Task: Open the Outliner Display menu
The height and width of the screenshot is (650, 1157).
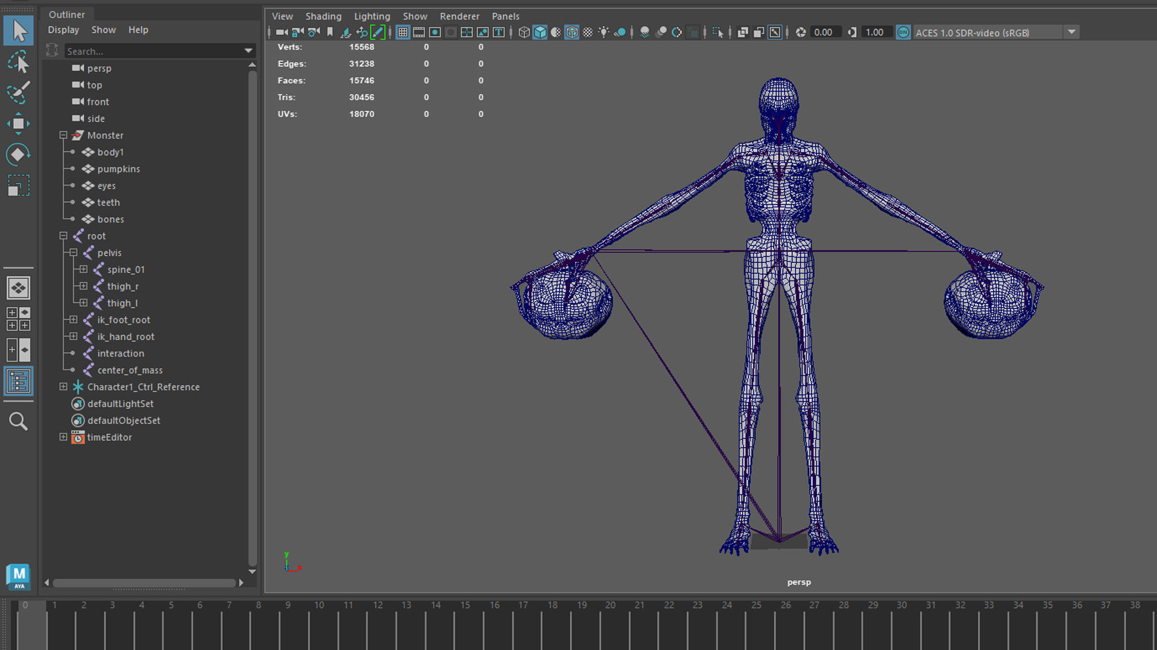Action: point(63,30)
